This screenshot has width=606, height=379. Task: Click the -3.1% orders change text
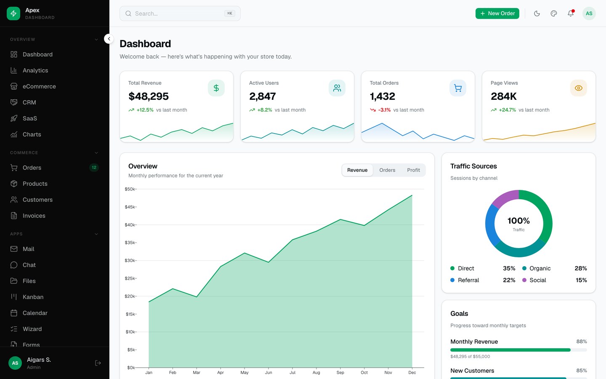coord(385,110)
